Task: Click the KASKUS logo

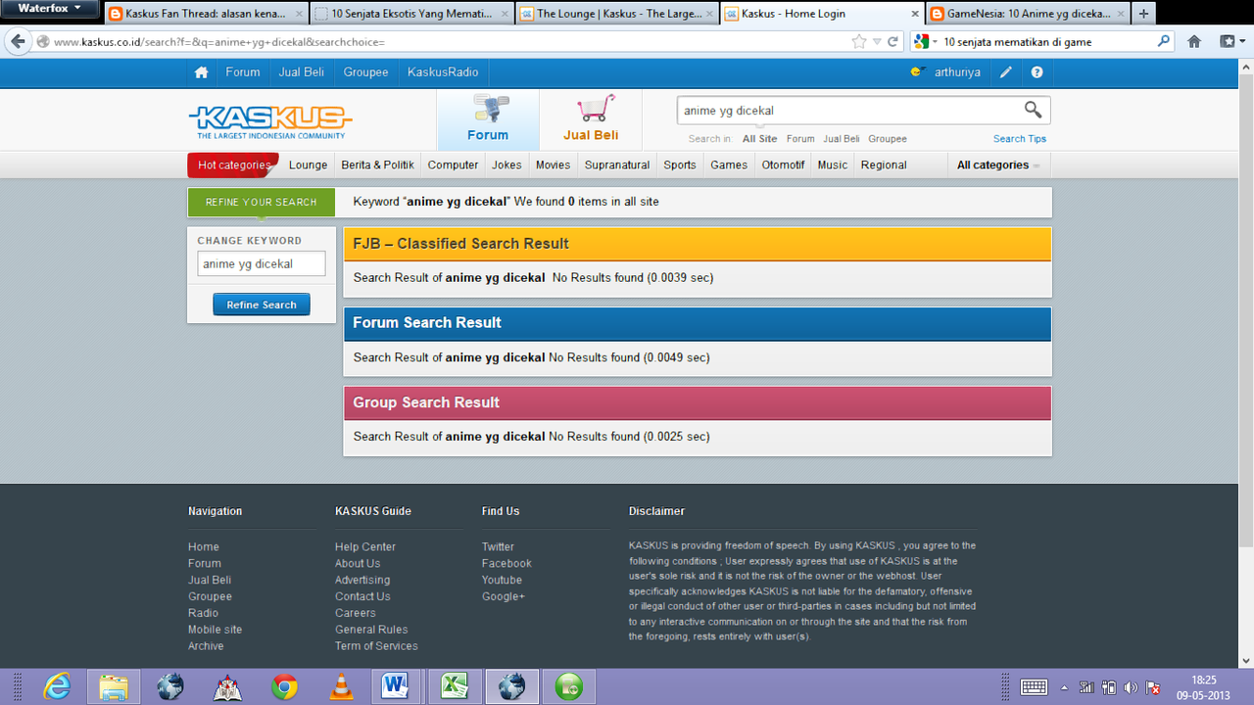Action: coord(270,122)
